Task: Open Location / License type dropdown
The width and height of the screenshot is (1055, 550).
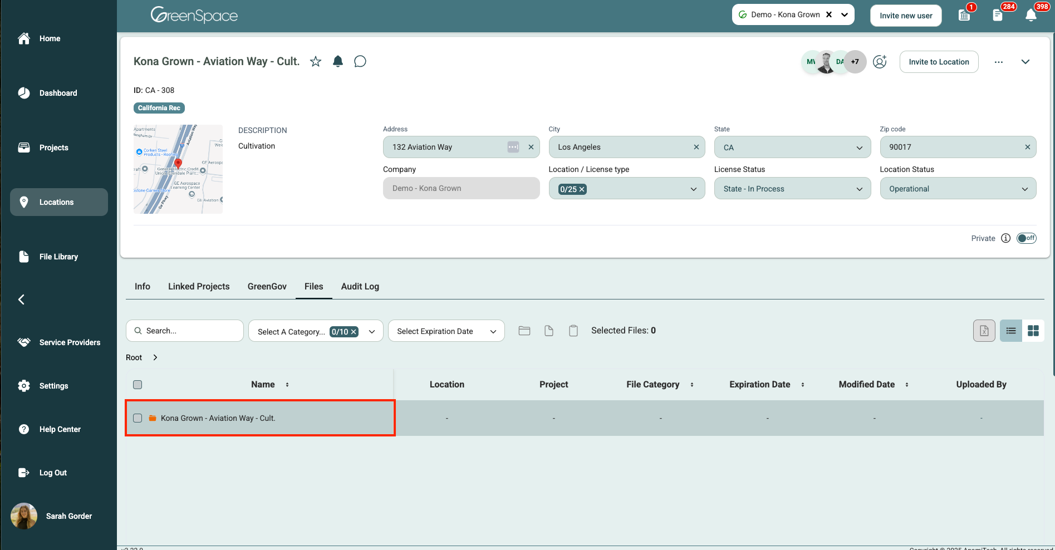Action: [x=627, y=189]
